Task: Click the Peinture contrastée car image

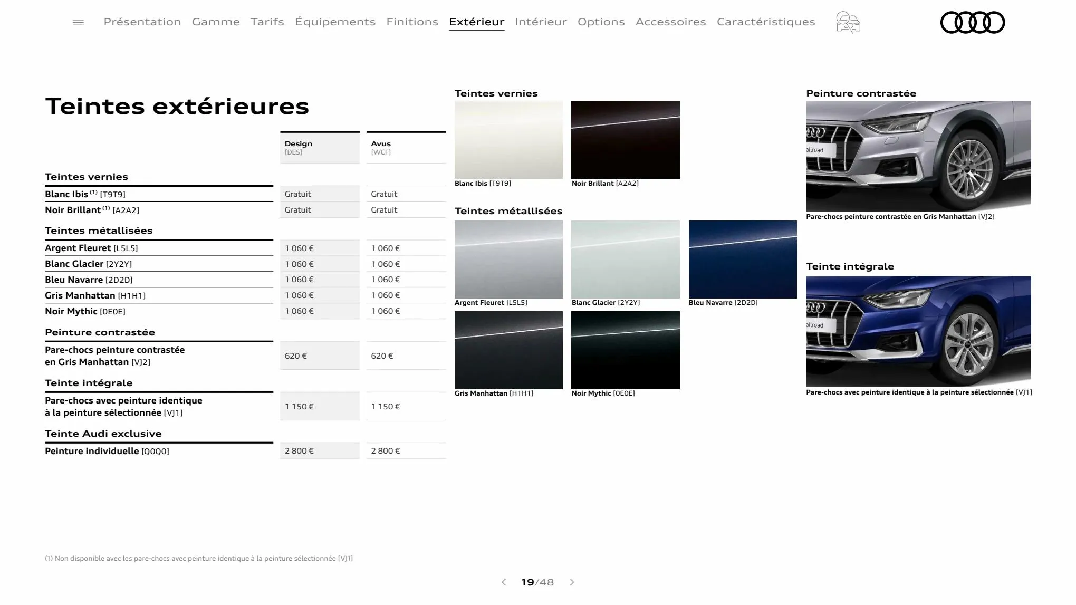Action: [918, 157]
